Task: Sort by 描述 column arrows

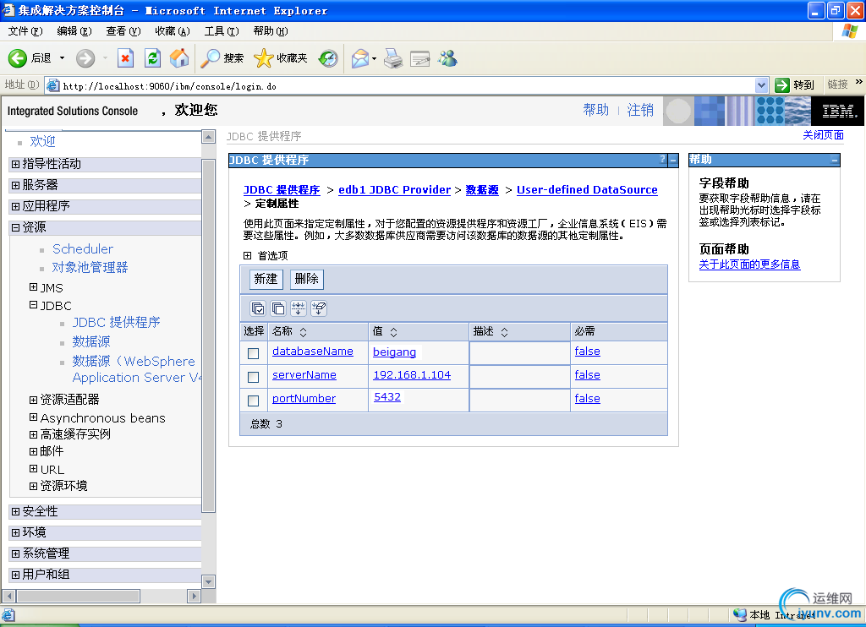Action: (x=504, y=332)
